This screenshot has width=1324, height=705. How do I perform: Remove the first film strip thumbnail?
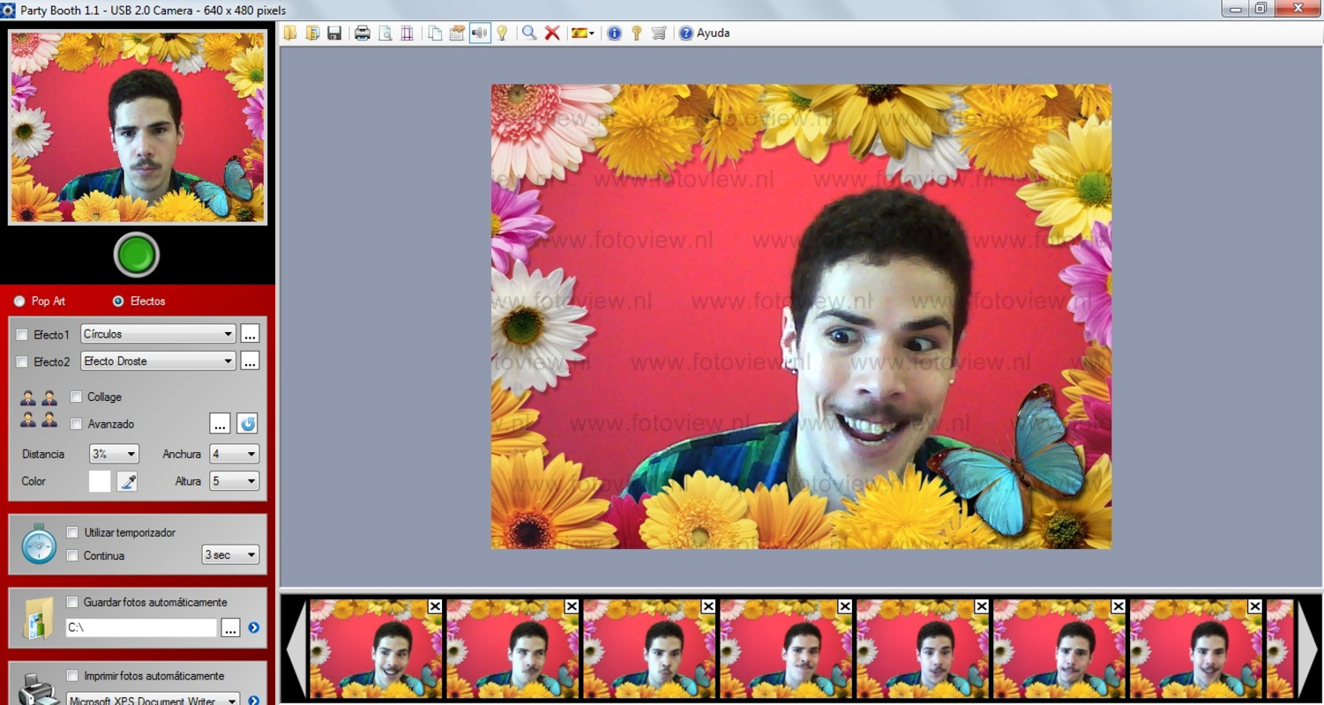pos(435,606)
